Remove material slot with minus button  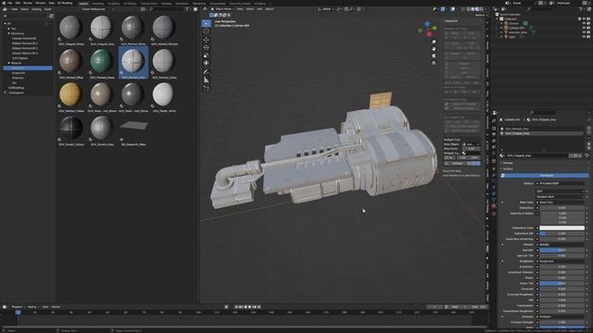(588, 133)
